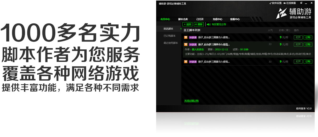Click 打开 in the expanded script row

coord(298,44)
